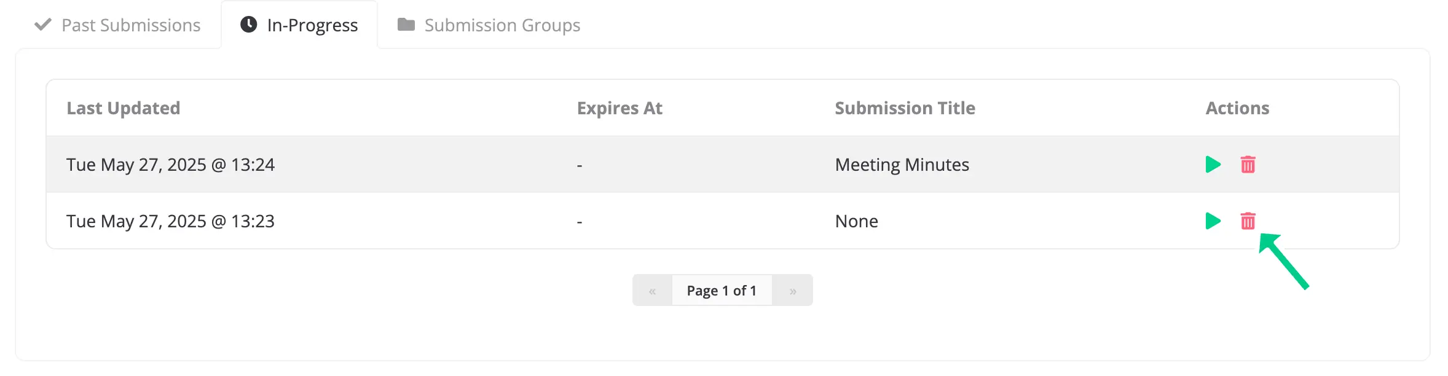Screen dimensions: 1448x376
Task: Select the Meeting Minutes title cell
Action: click(x=902, y=165)
